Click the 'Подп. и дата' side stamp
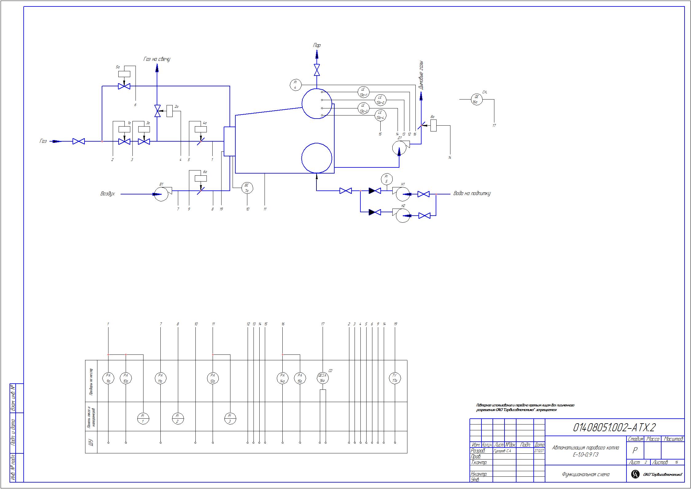The width and height of the screenshot is (691, 489). 13,433
